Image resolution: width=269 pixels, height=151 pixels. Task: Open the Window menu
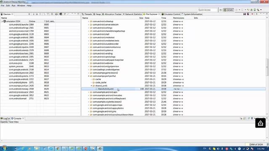(21, 5)
